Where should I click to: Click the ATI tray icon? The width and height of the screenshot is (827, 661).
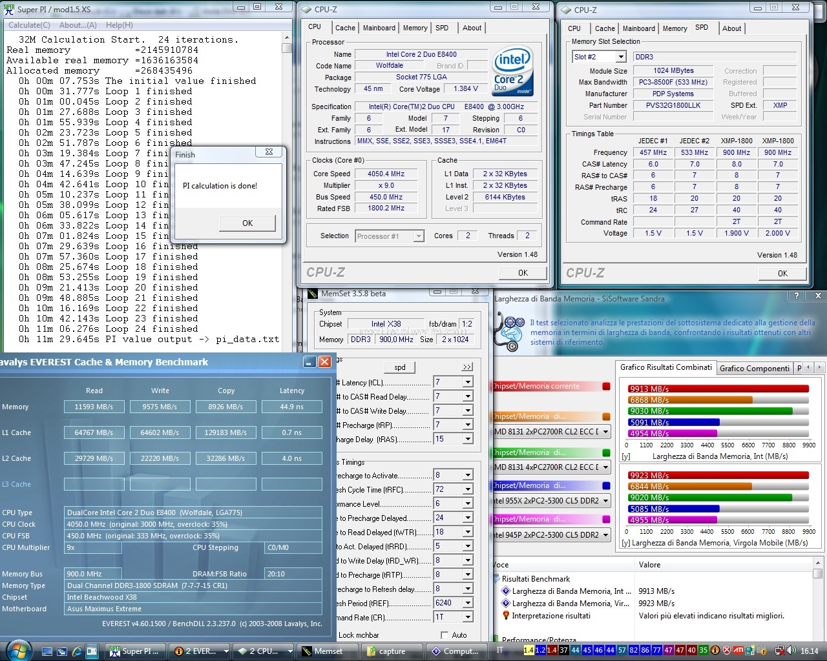738,651
